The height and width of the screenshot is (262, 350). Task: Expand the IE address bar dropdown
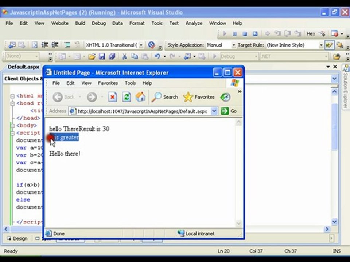tap(214, 111)
